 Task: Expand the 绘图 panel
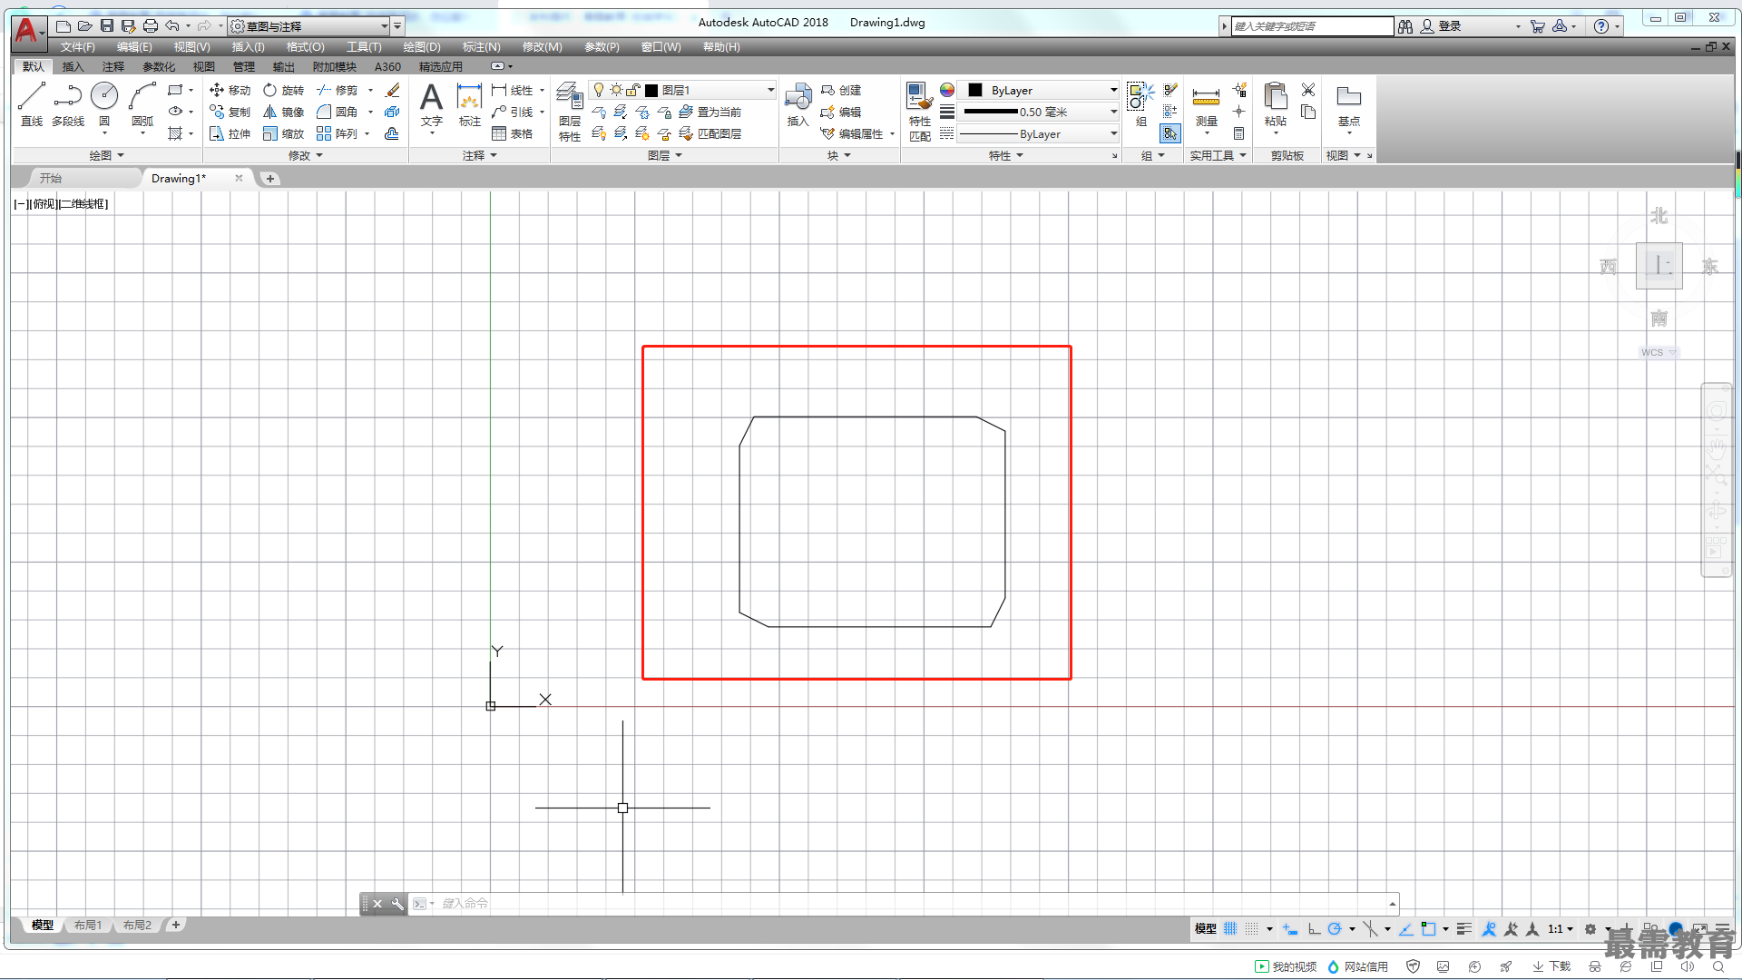(x=107, y=155)
